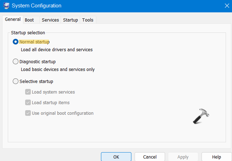
Task: Toggle the Load startup items checkbox
Action: pyautogui.click(x=28, y=103)
